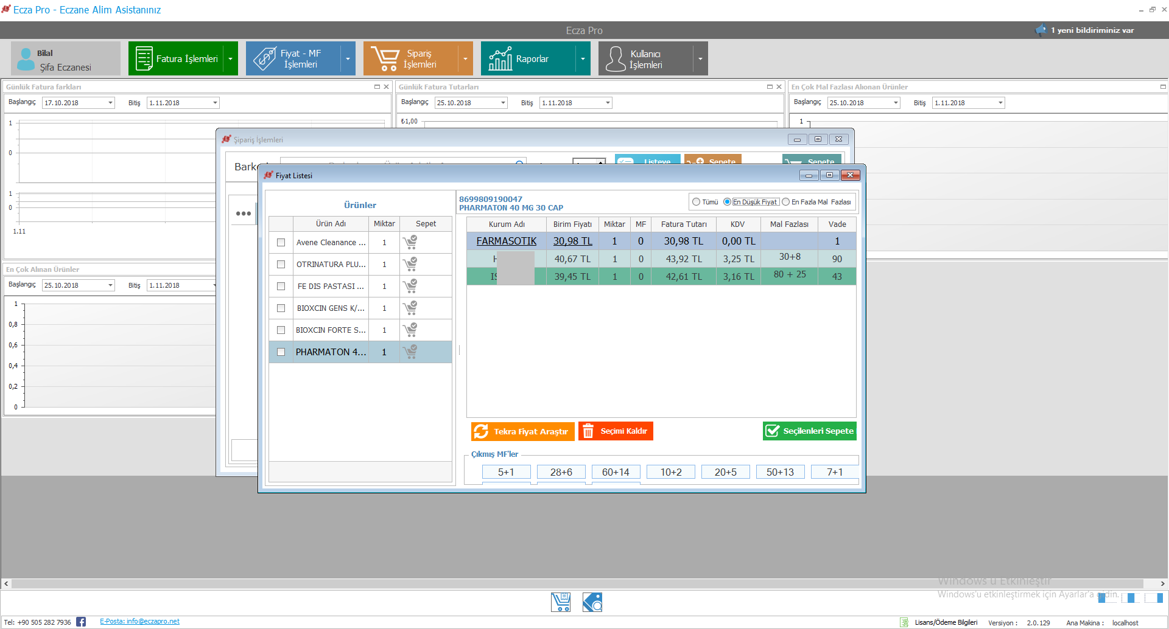This screenshot has width=1169, height=629.
Task: Click cart icon for BIOXCIN FORTE row
Action: (410, 330)
